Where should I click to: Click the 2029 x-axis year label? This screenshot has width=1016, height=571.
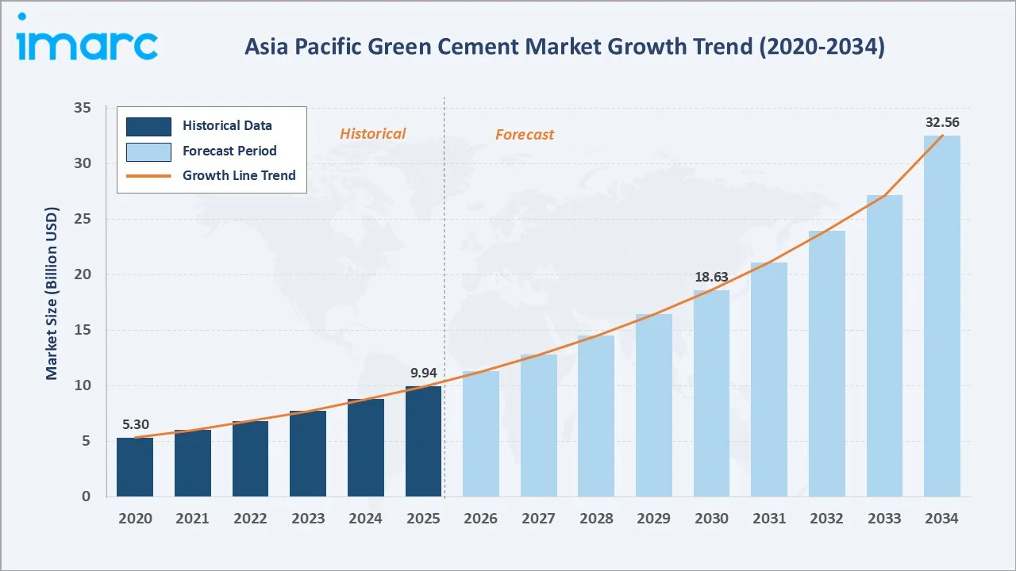[654, 519]
